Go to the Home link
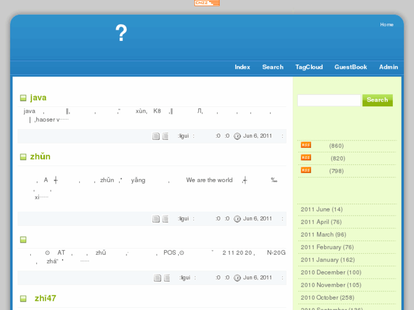This screenshot has width=414, height=310. click(387, 24)
